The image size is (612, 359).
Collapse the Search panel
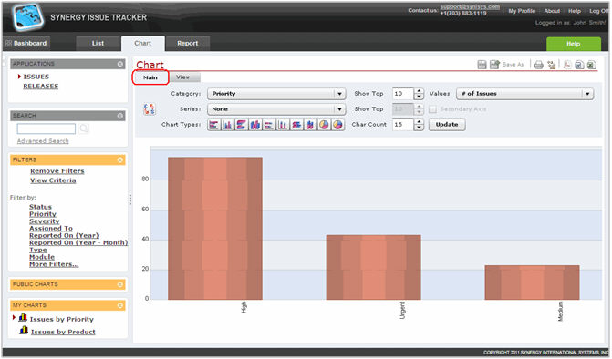120,116
